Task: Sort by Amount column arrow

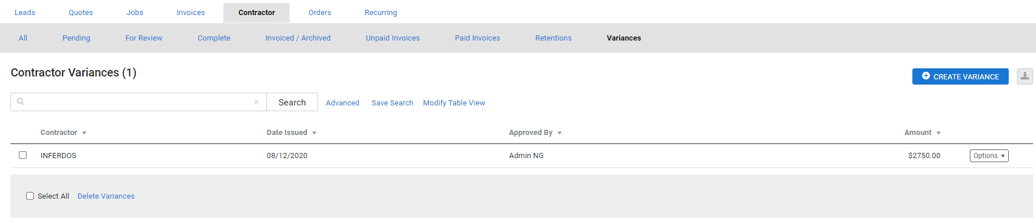Action: coord(938,133)
